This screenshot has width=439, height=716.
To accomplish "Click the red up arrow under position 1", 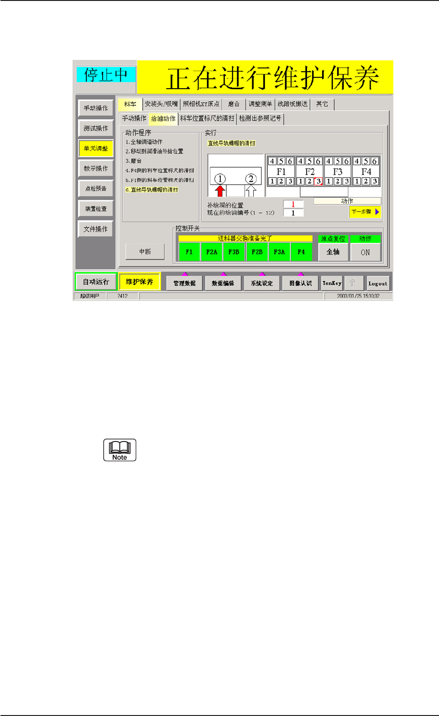I will click(220, 191).
